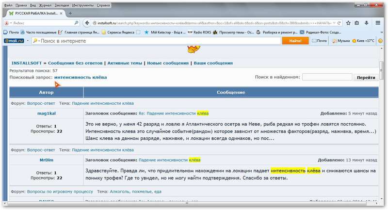388x210 pixels.
Task: Show more bookmarks via overflow chevron
Action: click(x=381, y=32)
